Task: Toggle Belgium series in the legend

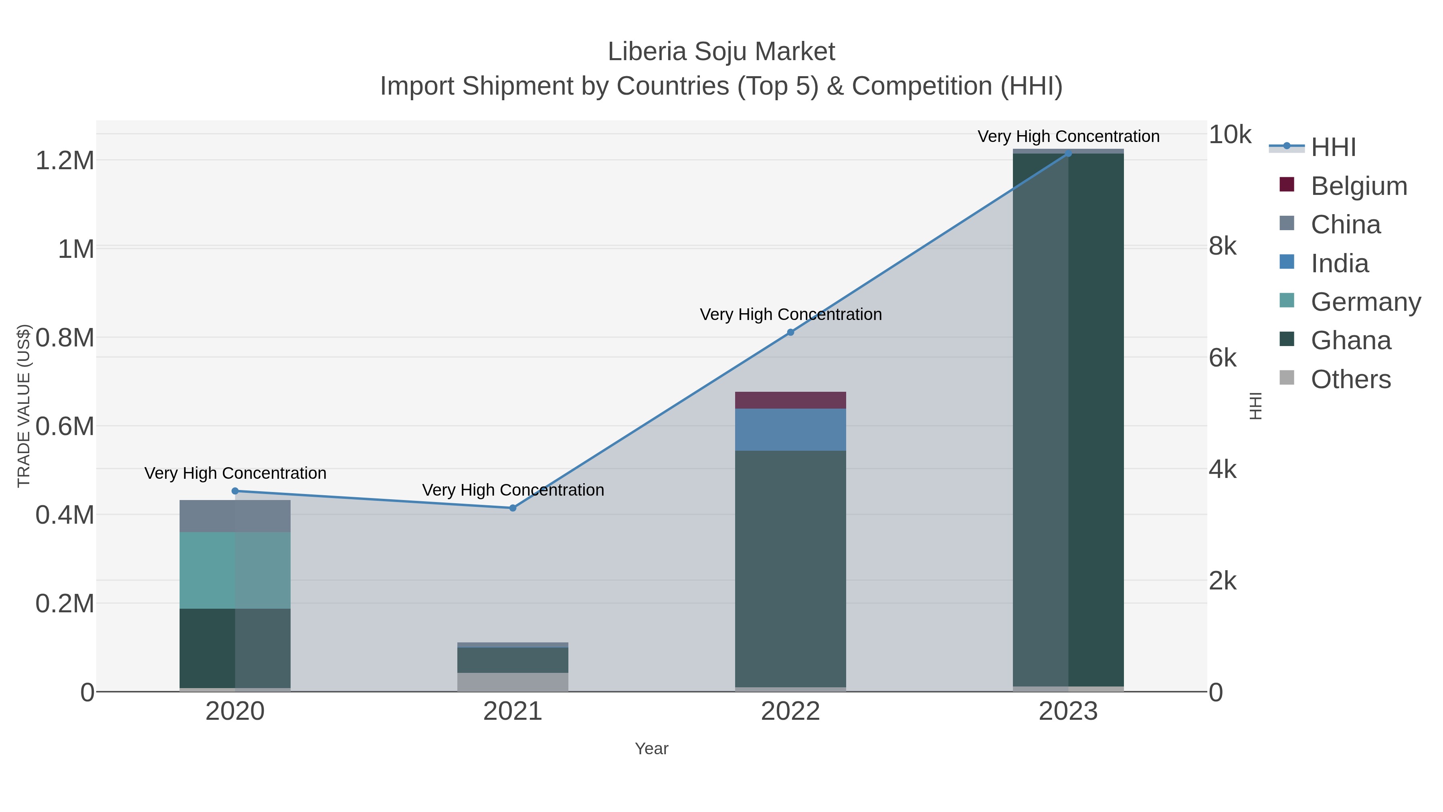Action: pyautogui.click(x=1343, y=186)
